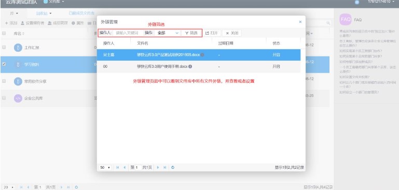This screenshot has height=190, width=399.
Task: Click the 文件名 column header
Action: (x=143, y=43)
